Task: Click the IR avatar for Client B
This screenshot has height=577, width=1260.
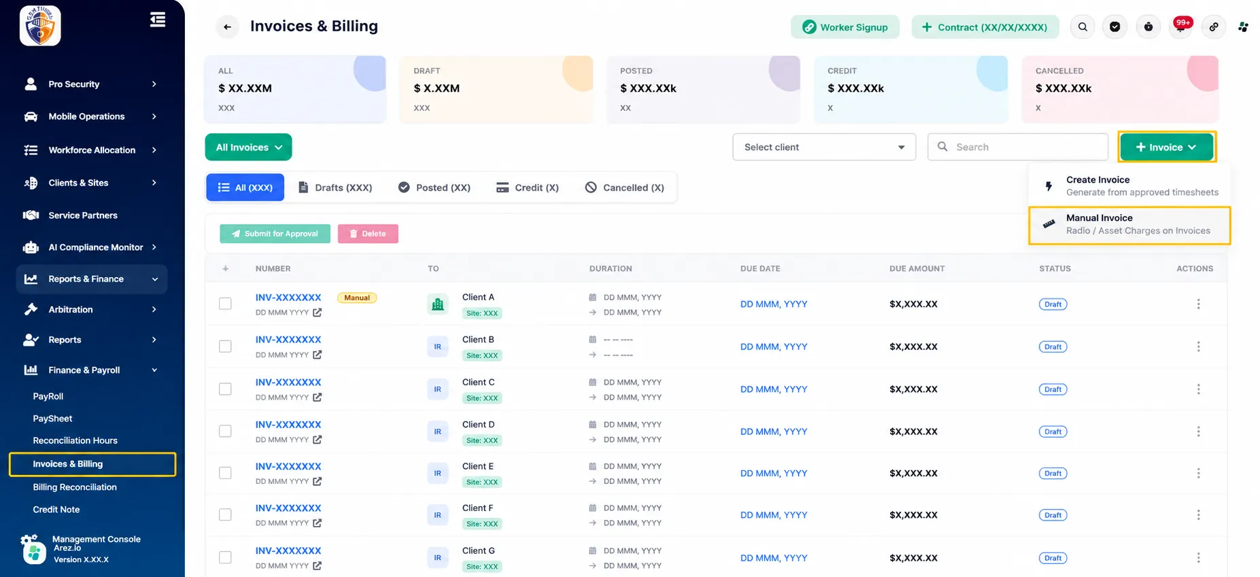Action: point(438,347)
